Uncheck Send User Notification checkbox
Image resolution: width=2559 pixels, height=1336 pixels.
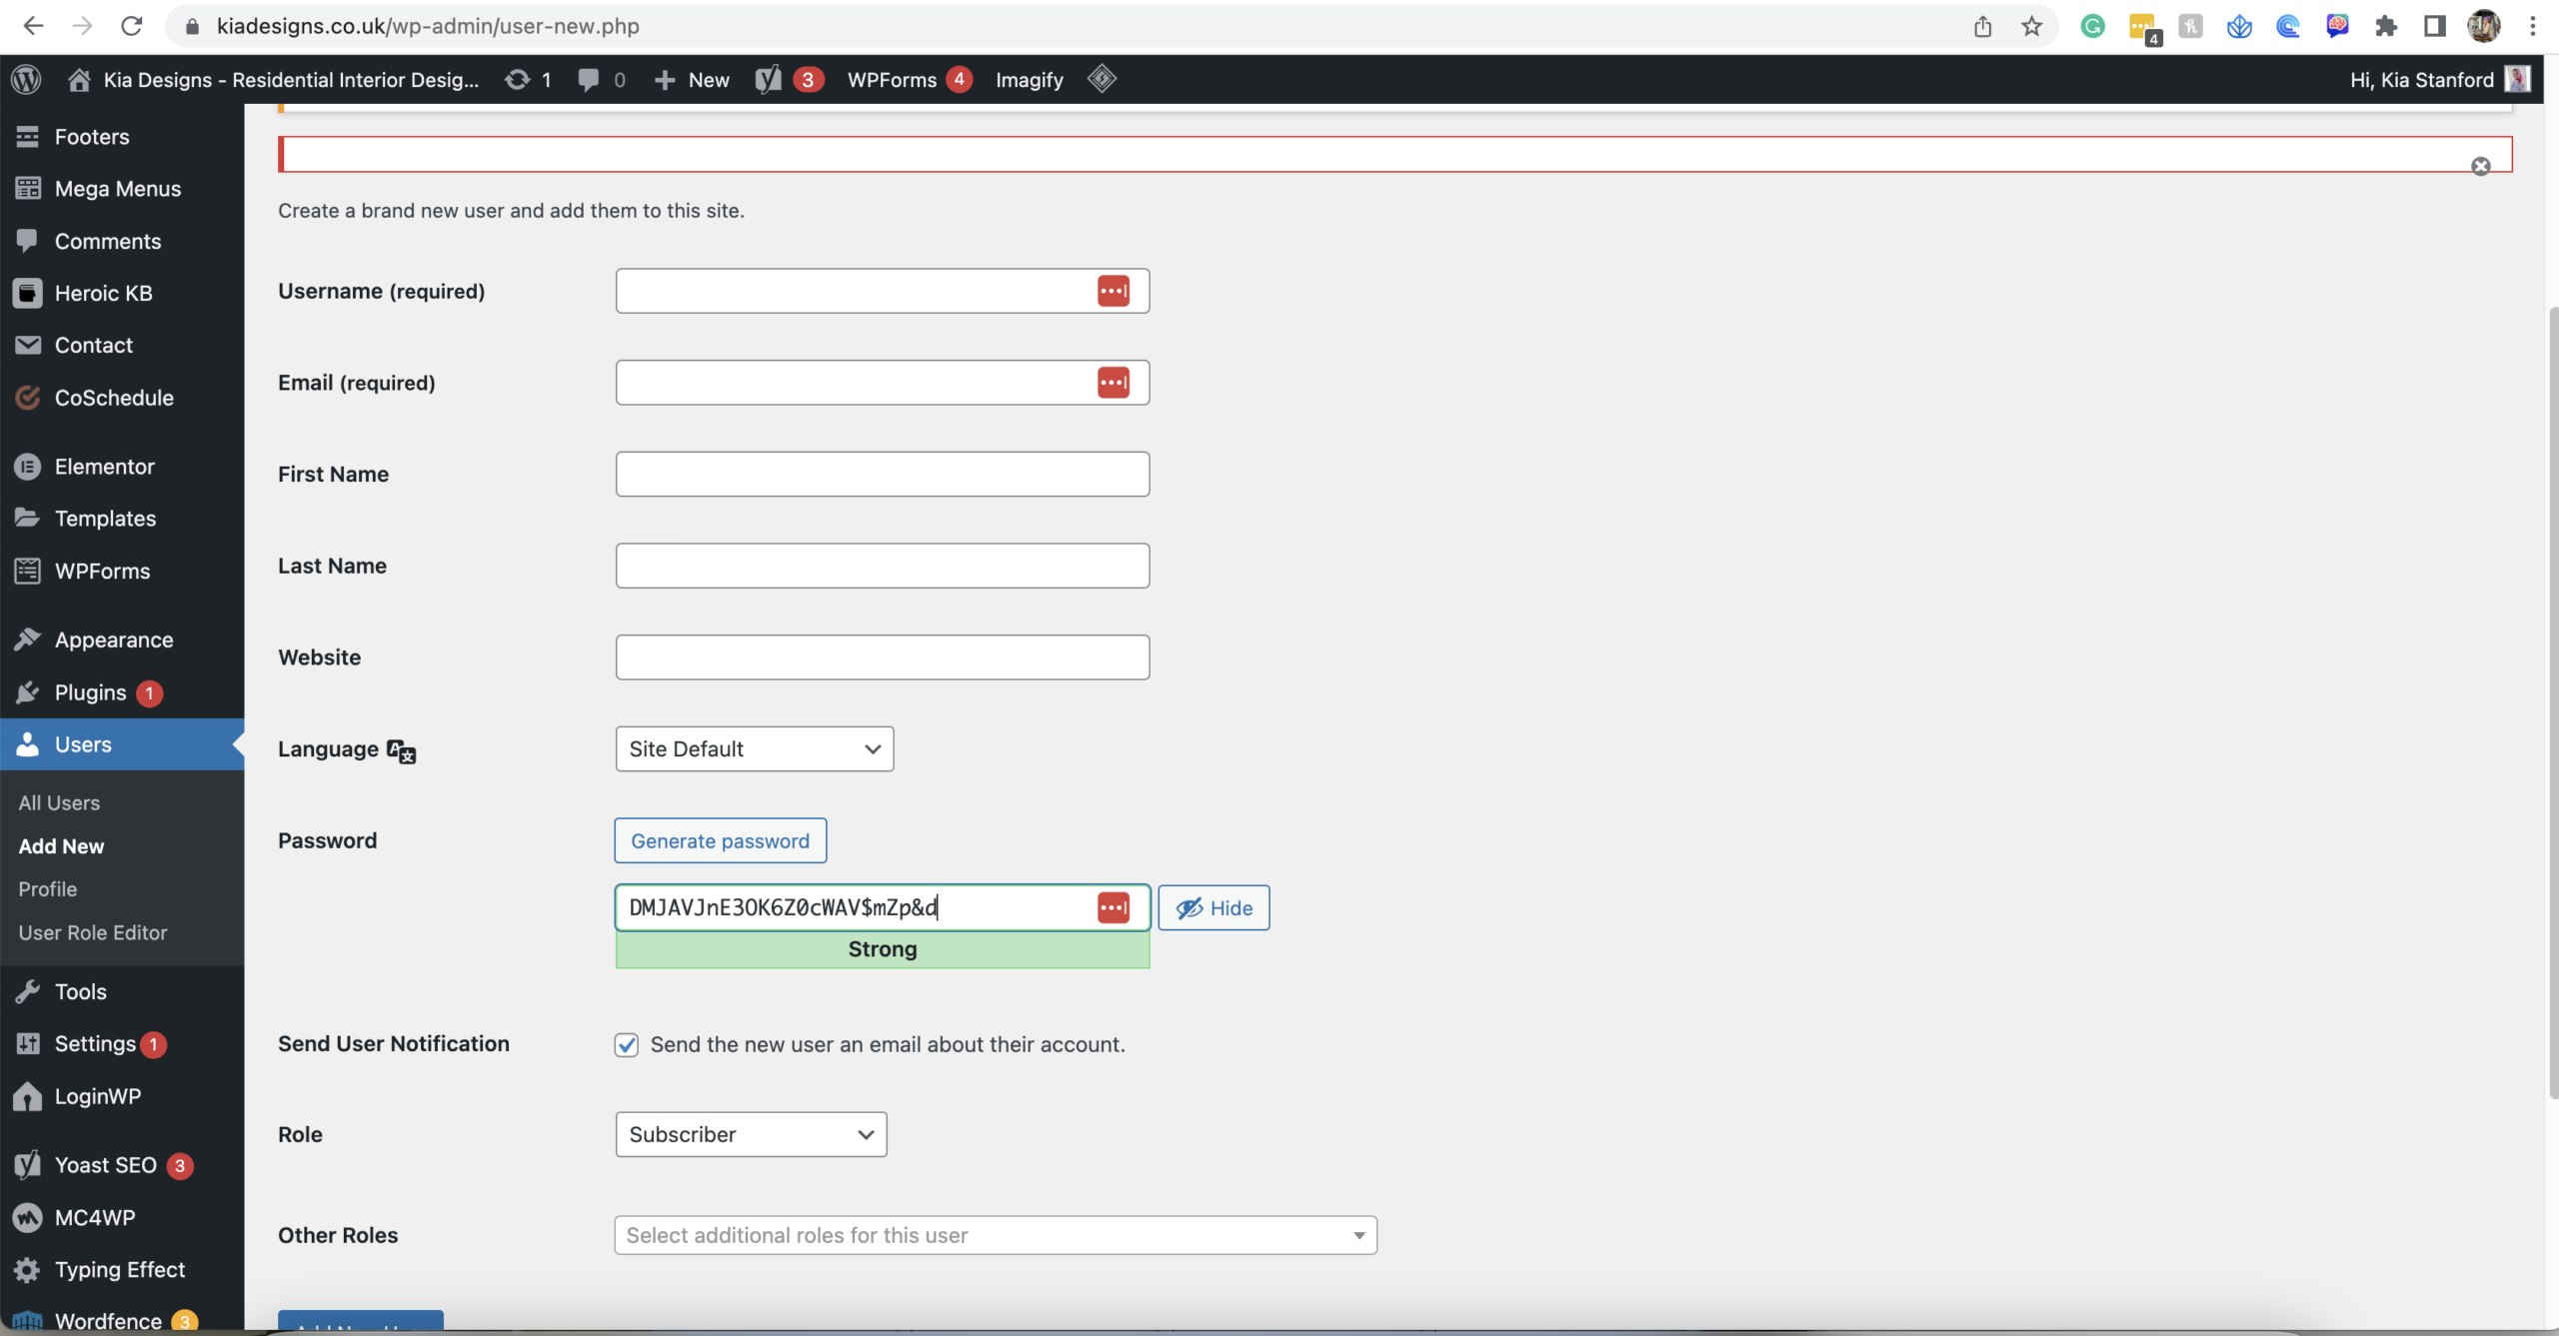627,1045
